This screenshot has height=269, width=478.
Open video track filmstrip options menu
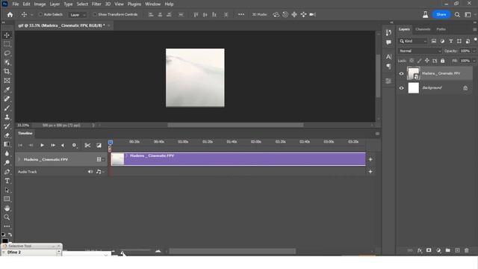tap(100, 159)
